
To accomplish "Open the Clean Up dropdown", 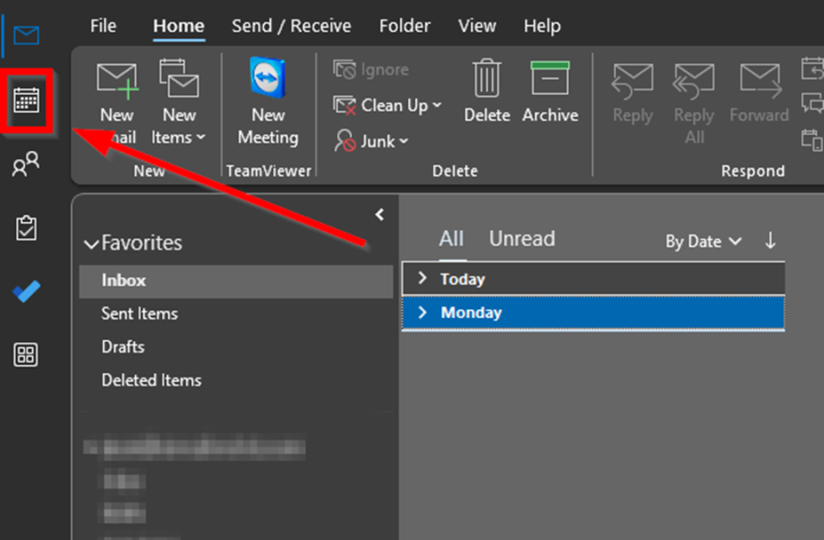I will (x=388, y=106).
